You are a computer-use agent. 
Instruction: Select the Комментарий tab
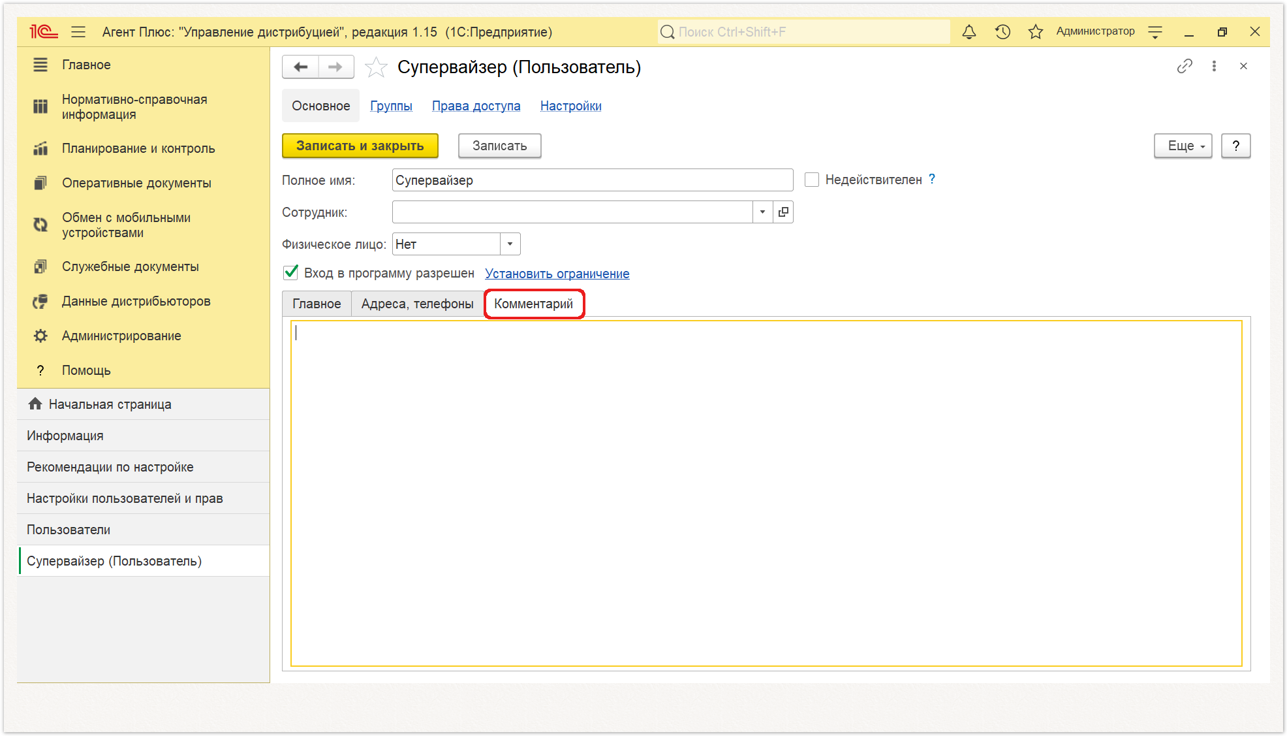pyautogui.click(x=534, y=304)
